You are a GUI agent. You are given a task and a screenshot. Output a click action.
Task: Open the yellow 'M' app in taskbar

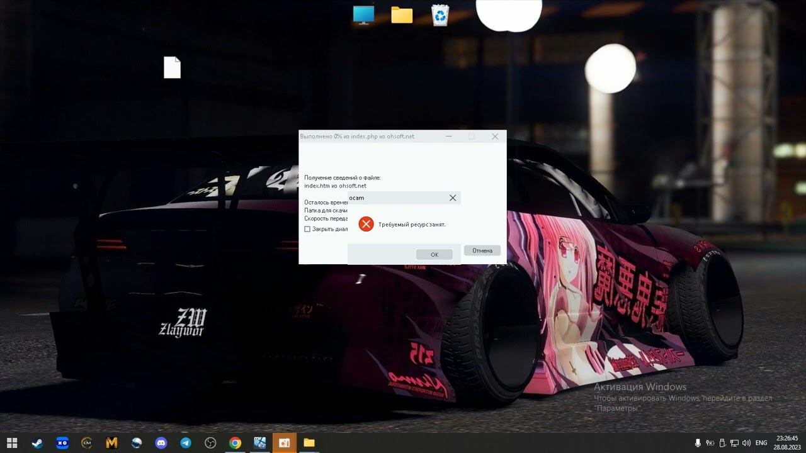[111, 443]
